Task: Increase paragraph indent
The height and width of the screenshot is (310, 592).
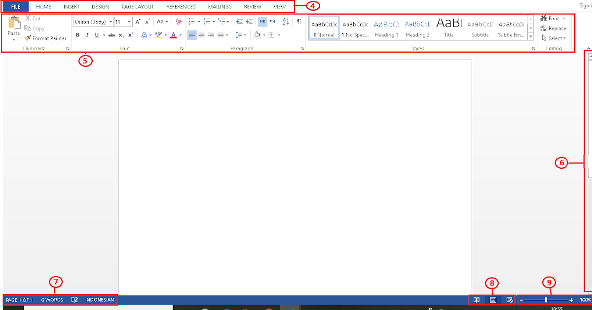Action: pos(249,22)
